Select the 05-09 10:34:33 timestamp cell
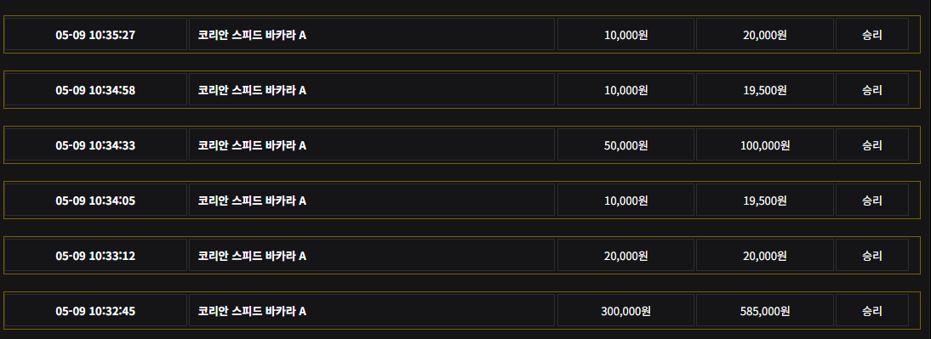931x339 pixels. [95, 144]
